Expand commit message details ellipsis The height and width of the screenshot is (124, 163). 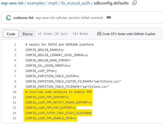(109, 17)
